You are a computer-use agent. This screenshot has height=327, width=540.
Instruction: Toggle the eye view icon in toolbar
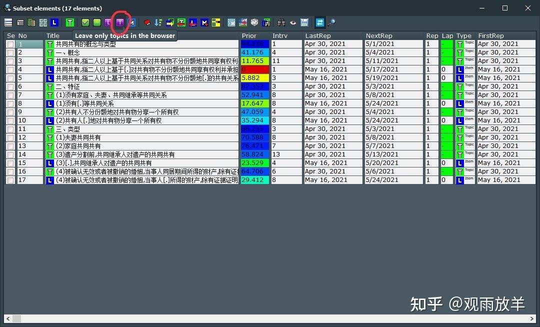click(292, 22)
